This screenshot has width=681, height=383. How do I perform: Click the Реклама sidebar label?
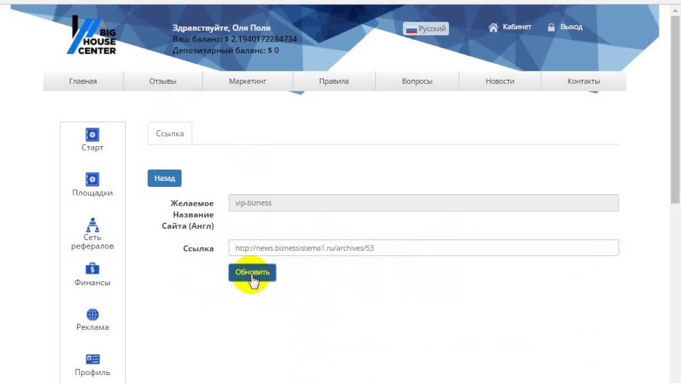[93, 327]
